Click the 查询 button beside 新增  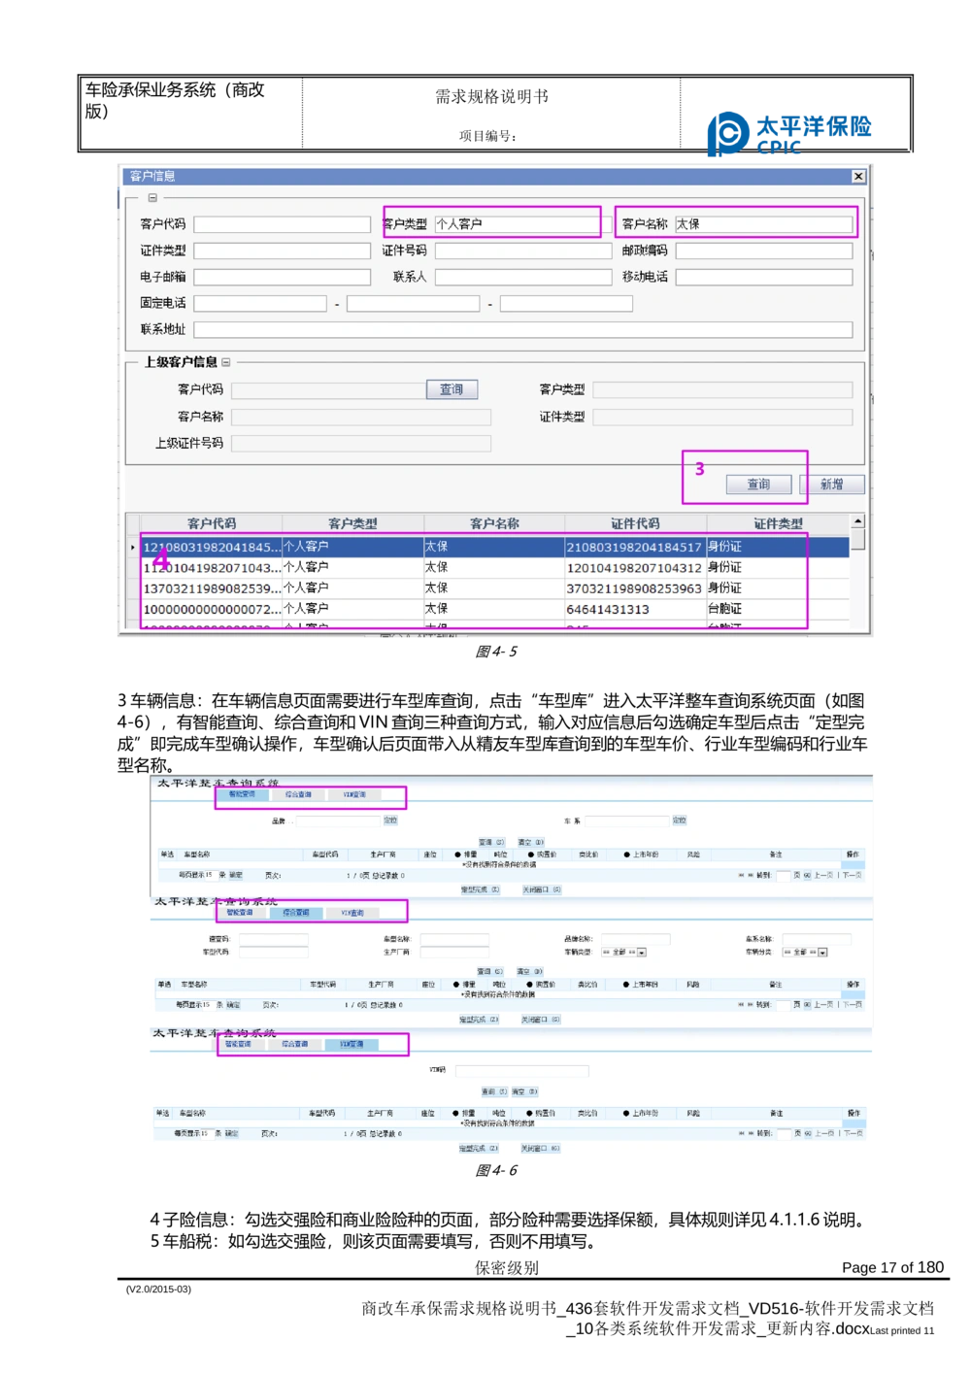pyautogui.click(x=759, y=485)
